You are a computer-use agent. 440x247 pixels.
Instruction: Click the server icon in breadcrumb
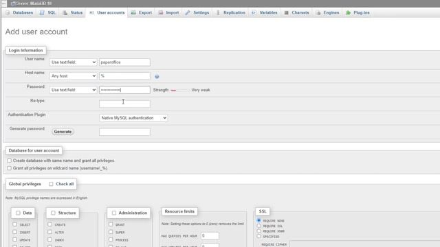click(13, 3)
